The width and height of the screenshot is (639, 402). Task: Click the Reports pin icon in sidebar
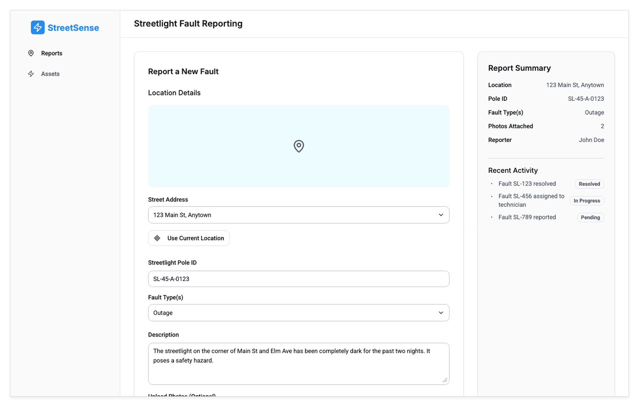click(x=31, y=53)
